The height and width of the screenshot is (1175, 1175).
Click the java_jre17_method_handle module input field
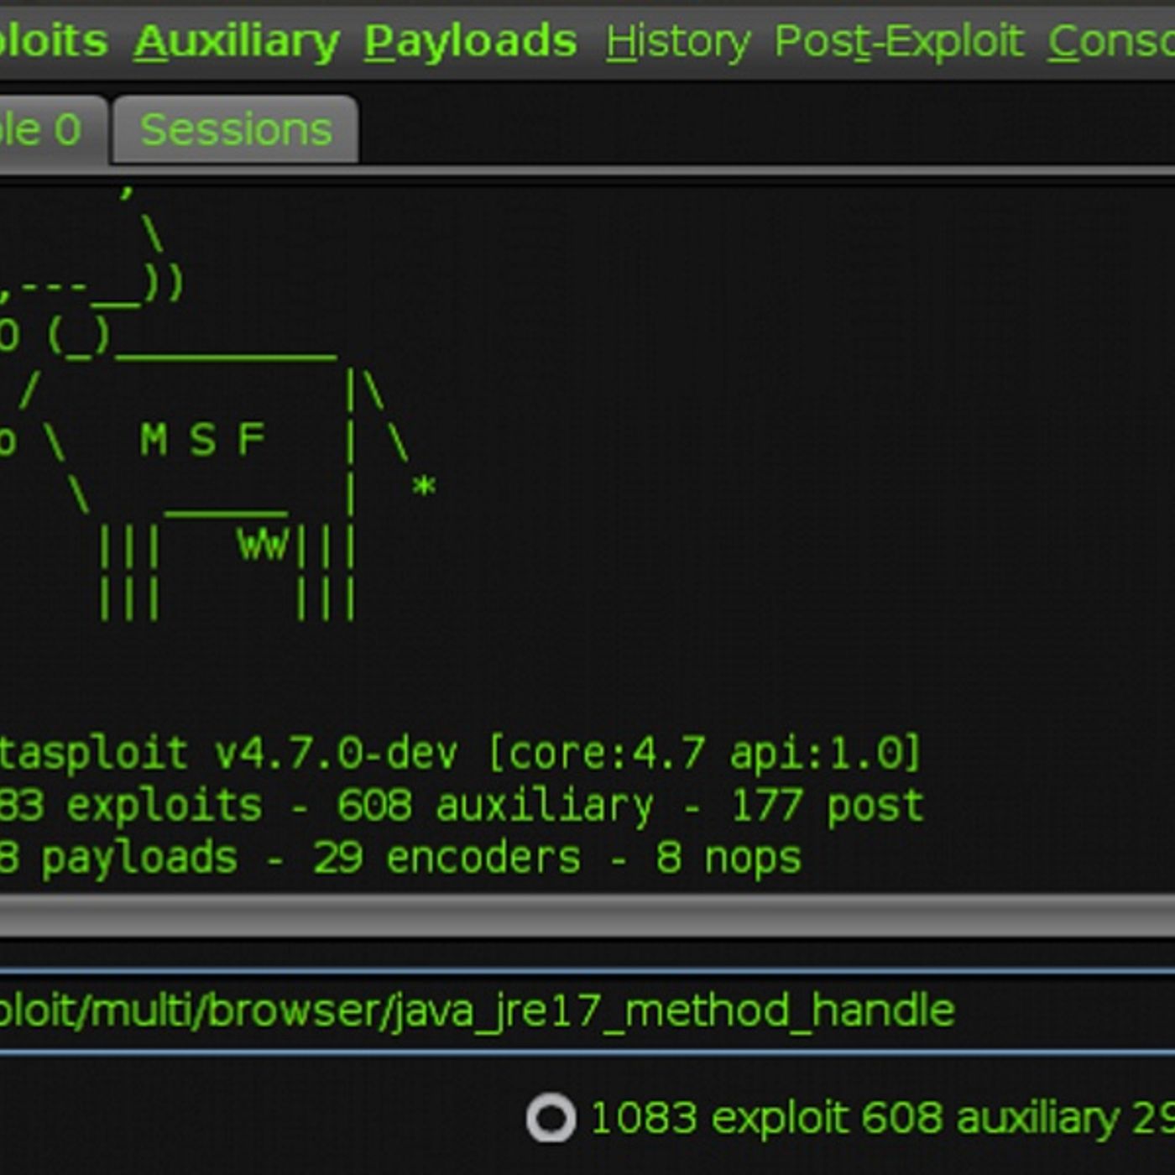[587, 1010]
